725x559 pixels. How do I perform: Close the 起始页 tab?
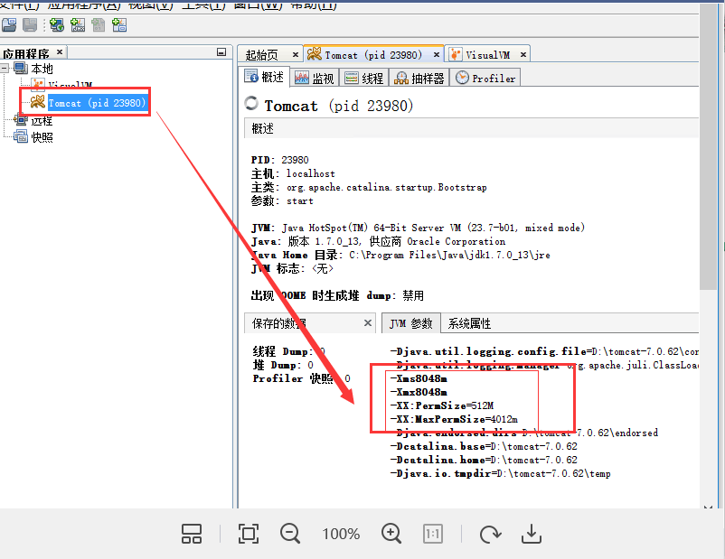coord(296,54)
